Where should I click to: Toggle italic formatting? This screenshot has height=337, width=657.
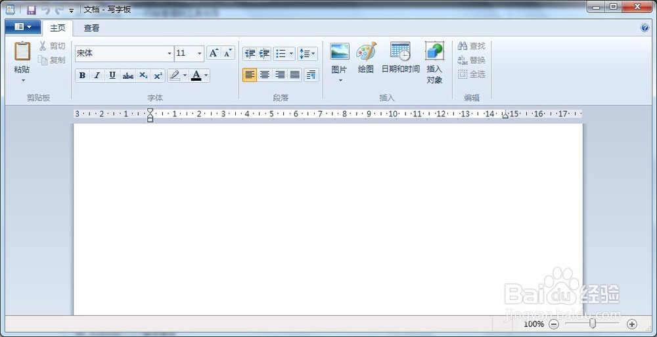tap(97, 76)
